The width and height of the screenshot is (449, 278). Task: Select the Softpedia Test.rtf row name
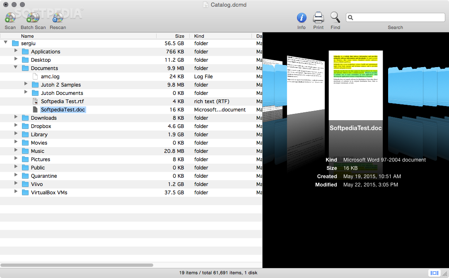click(x=63, y=102)
